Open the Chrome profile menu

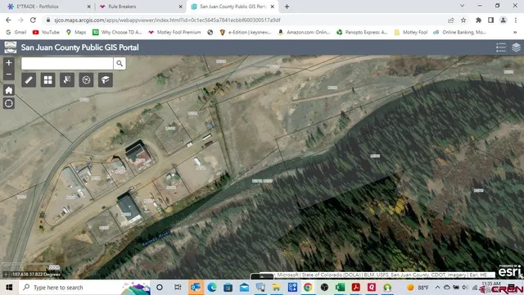(x=503, y=20)
